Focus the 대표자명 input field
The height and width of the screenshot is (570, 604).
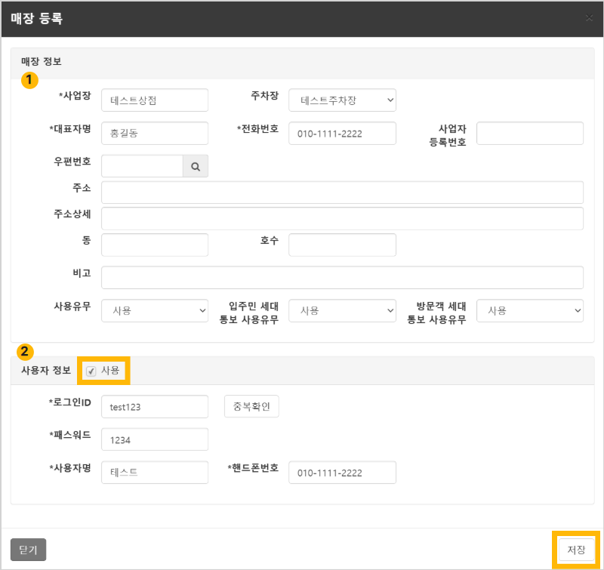155,134
